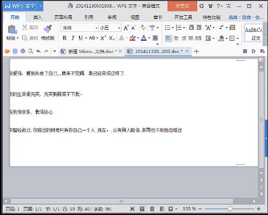Image resolution: width=268 pixels, height=215 pixels.
Task: Save document with floppy icon
Action: click(x=15, y=51)
